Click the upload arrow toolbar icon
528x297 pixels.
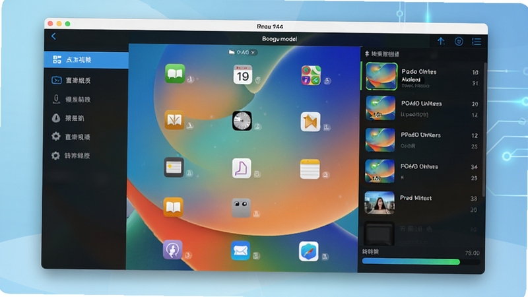coord(441,42)
